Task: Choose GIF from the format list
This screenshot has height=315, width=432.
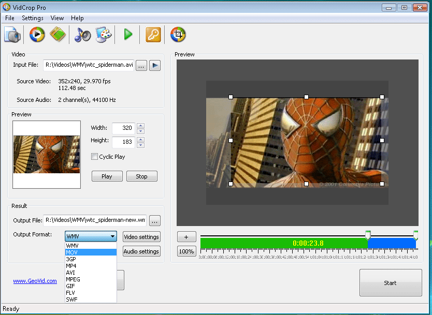Action: tap(91, 286)
